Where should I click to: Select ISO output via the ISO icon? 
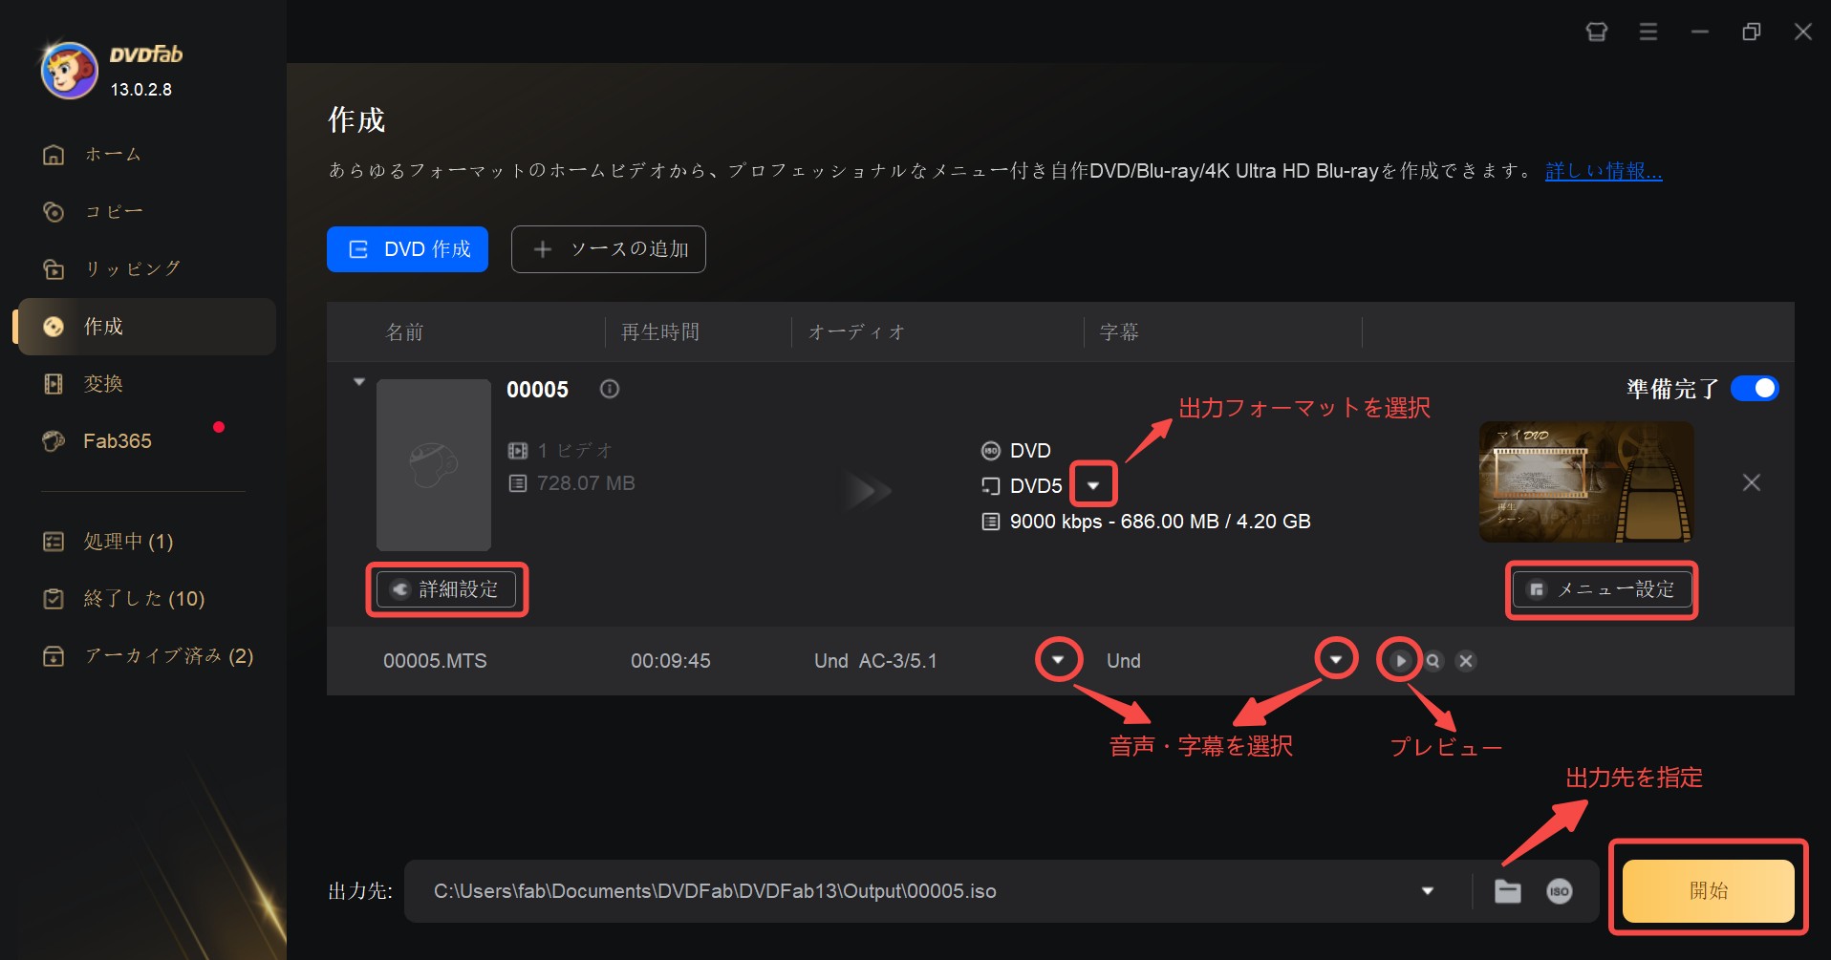1560,891
